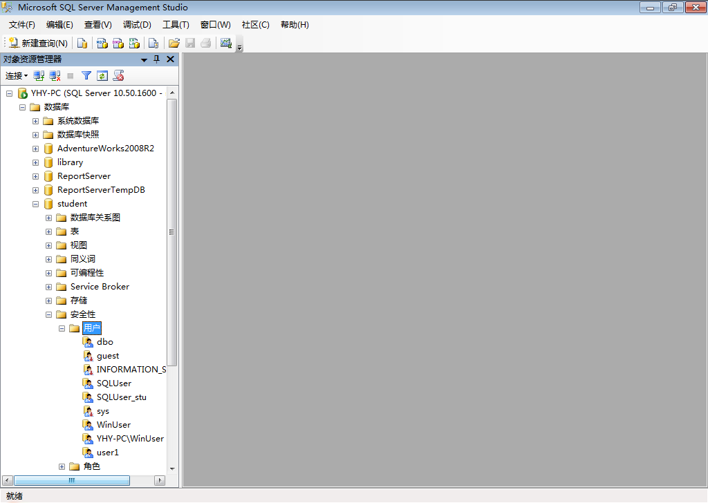
Task: Collapse the 安全性 folder
Action: point(49,315)
